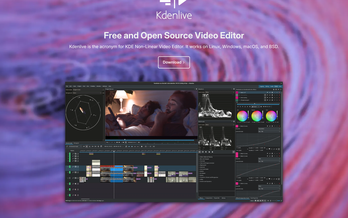Select the Audio workspace tab
Screen dimensions: 348x218
coord(272,86)
